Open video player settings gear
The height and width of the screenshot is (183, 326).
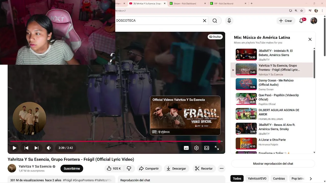point(196,148)
